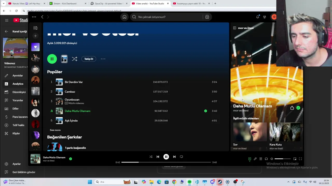The image size is (332, 186).
Task: Collapse Your Library sidebar icon
Action: point(36,28)
